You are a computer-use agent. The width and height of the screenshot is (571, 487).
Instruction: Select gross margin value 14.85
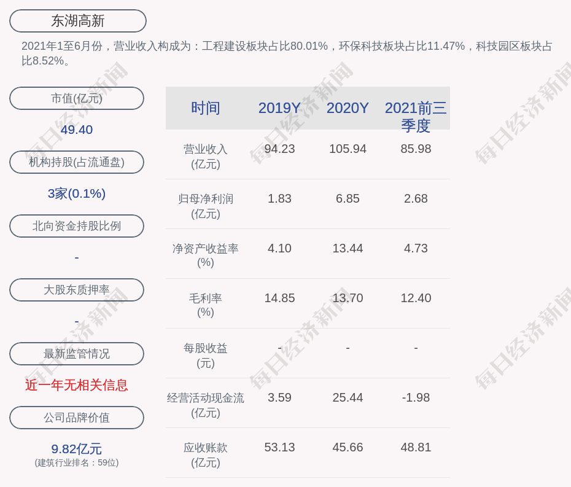pos(279,298)
